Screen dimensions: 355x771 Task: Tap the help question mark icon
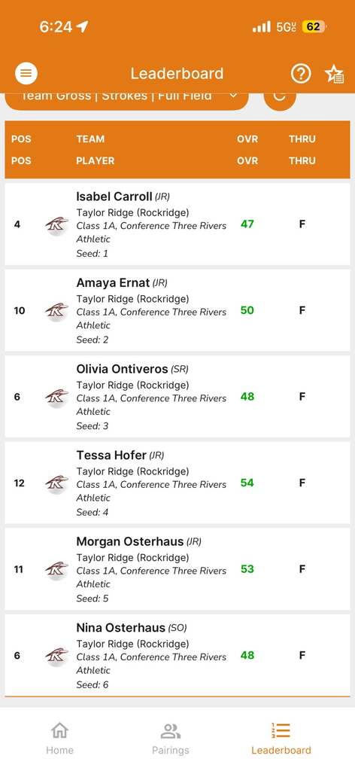coord(301,74)
